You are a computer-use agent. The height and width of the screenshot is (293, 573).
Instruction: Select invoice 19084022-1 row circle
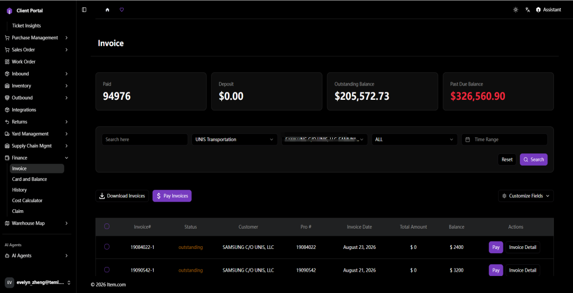coord(107,247)
